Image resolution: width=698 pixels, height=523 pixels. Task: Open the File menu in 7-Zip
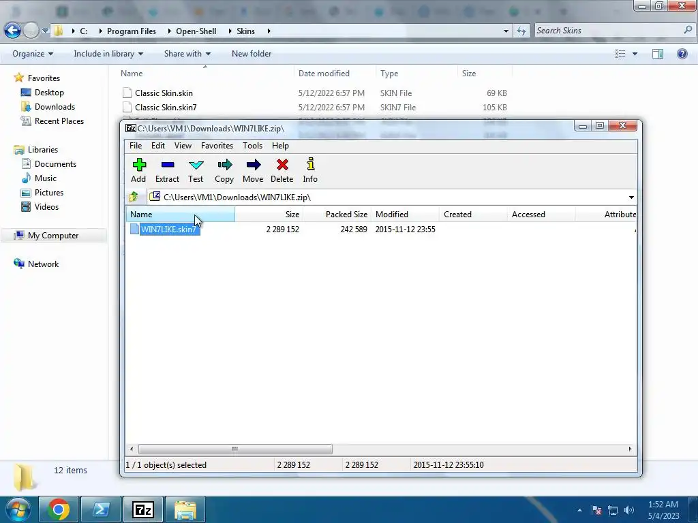click(x=136, y=146)
